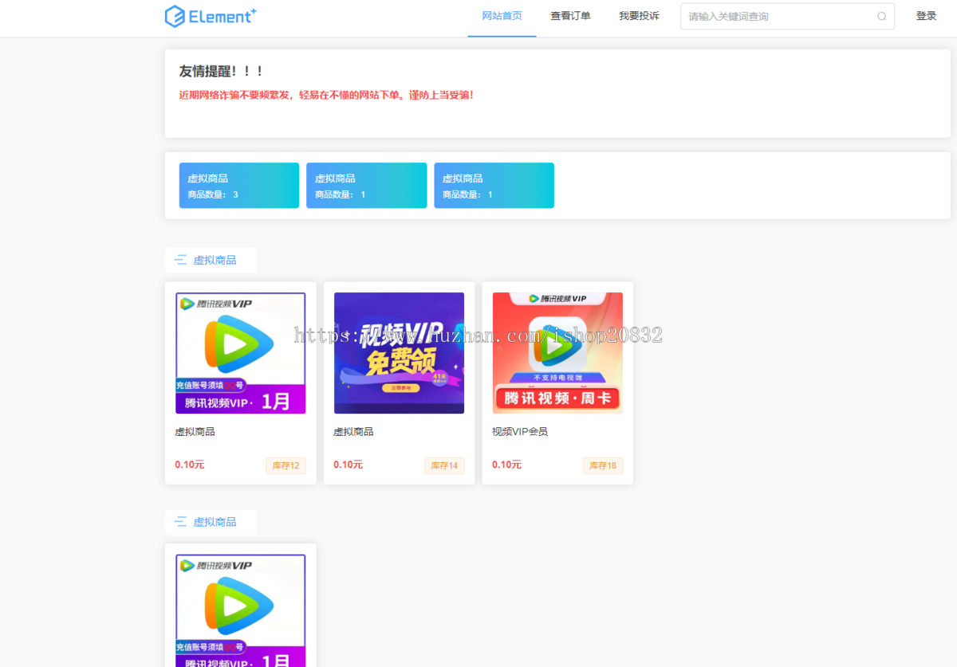Open the 网站首页 tab
Screen dimensions: 957x667
[x=502, y=16]
